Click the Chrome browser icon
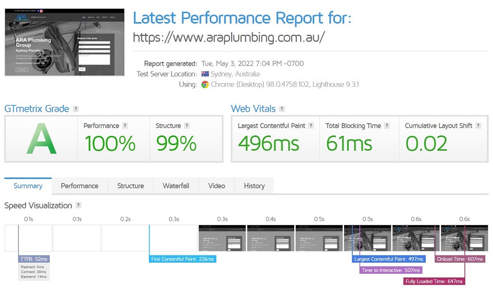The width and height of the screenshot is (493, 297). [x=205, y=85]
